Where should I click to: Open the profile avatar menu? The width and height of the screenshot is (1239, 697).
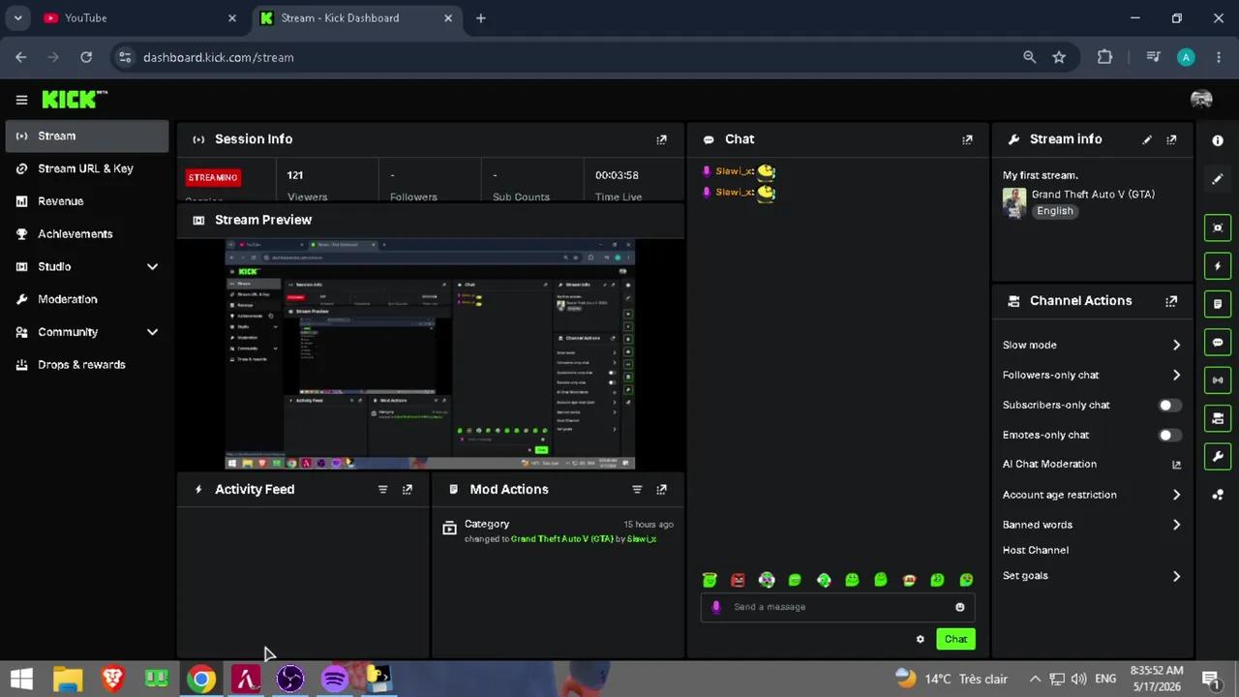point(1201,100)
